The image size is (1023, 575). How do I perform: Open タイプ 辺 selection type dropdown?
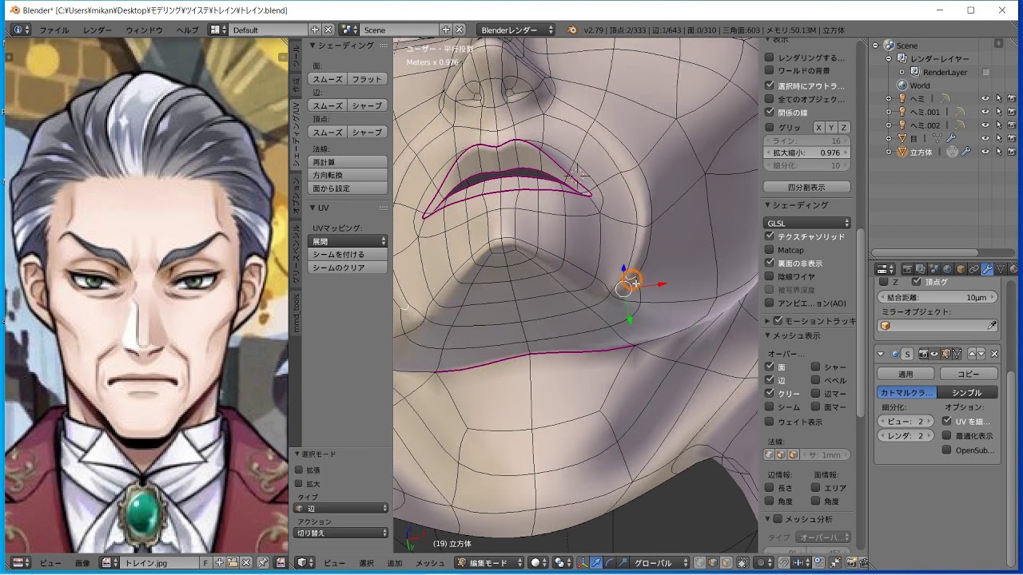point(341,508)
